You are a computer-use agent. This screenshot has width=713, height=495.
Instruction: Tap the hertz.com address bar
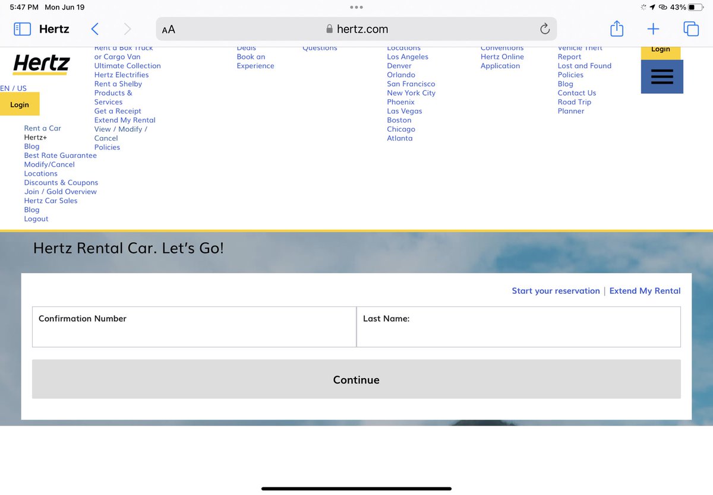pos(356,29)
